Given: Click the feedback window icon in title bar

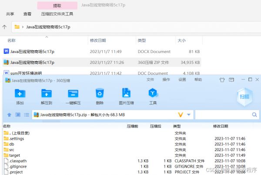Looking at the screenshot, I should pos(231,80).
